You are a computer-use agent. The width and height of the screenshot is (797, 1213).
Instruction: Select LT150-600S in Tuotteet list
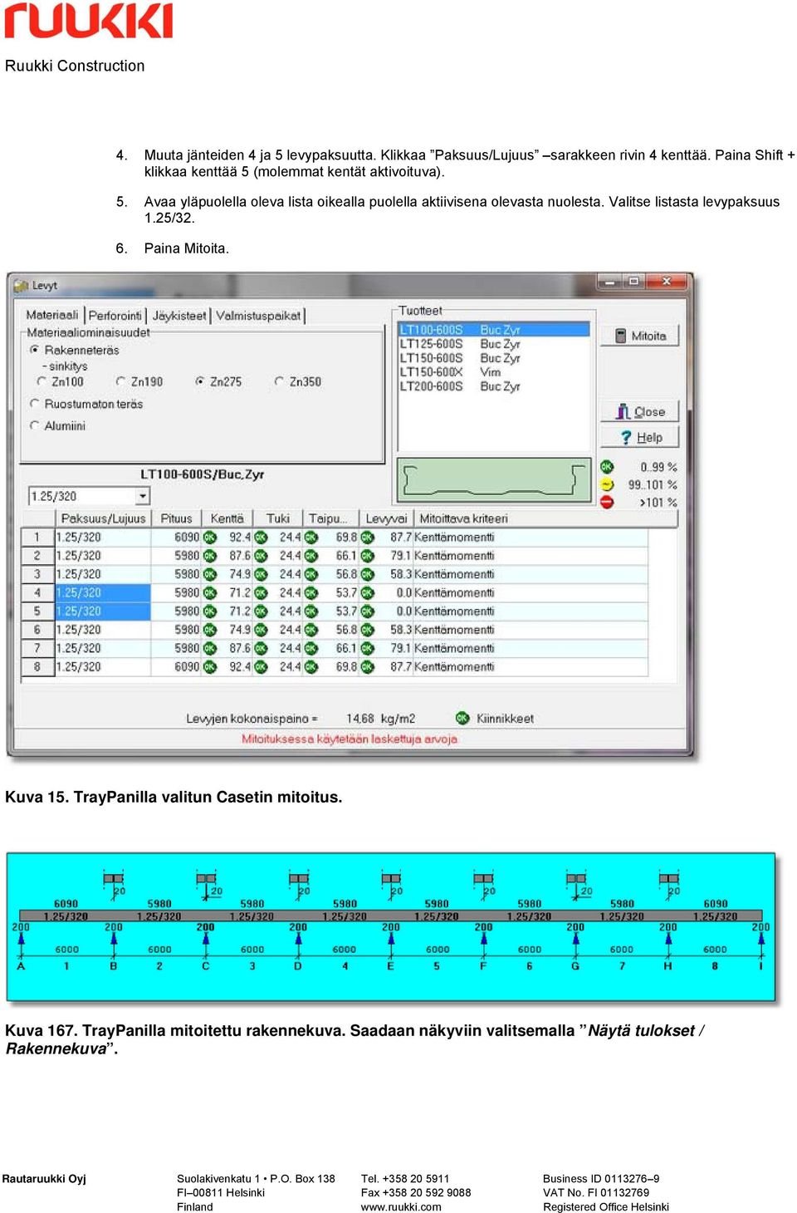pyautogui.click(x=494, y=358)
